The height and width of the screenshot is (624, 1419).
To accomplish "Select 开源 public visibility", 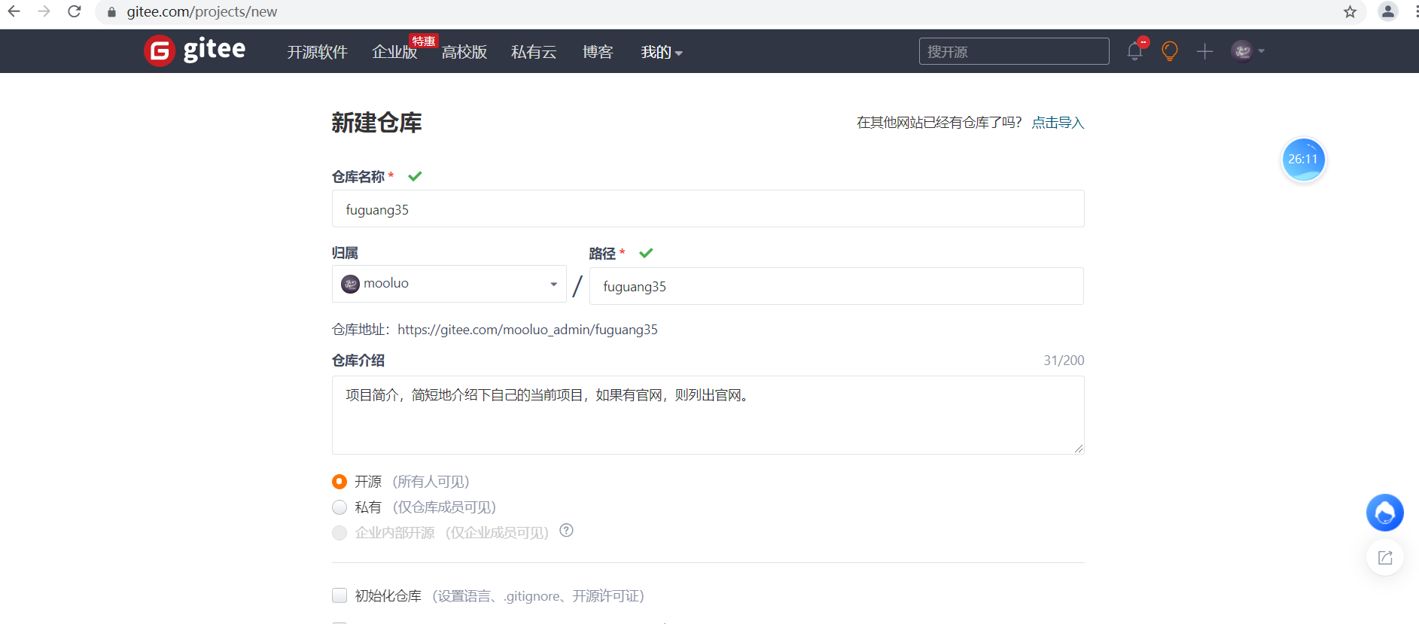I will (x=340, y=482).
